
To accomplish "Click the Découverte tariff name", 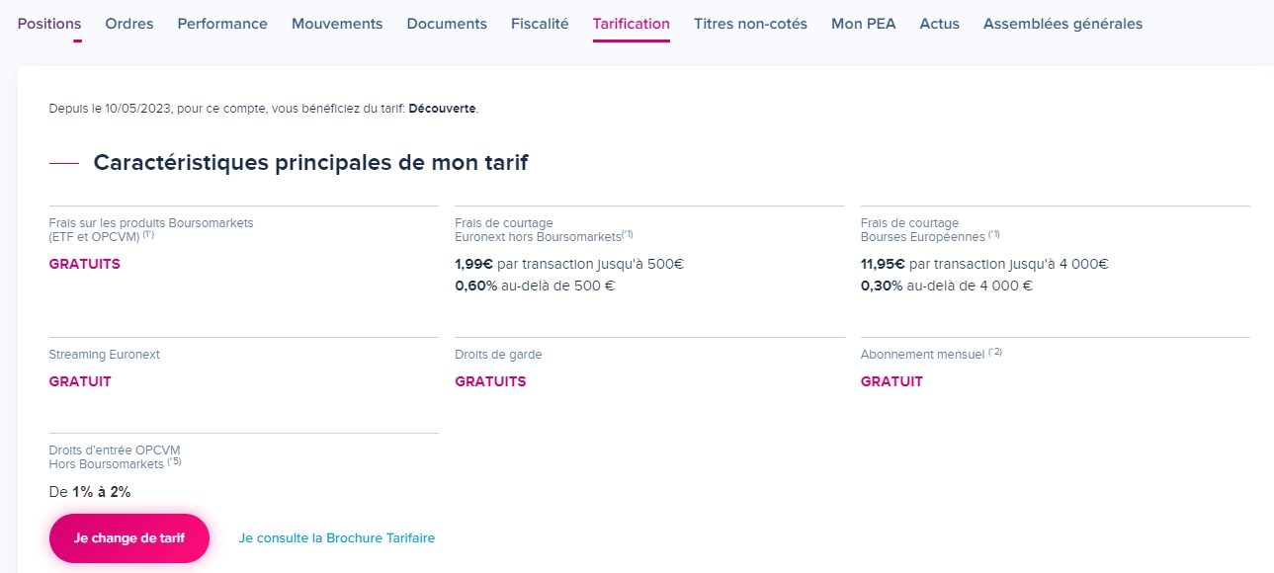I will pos(442,109).
